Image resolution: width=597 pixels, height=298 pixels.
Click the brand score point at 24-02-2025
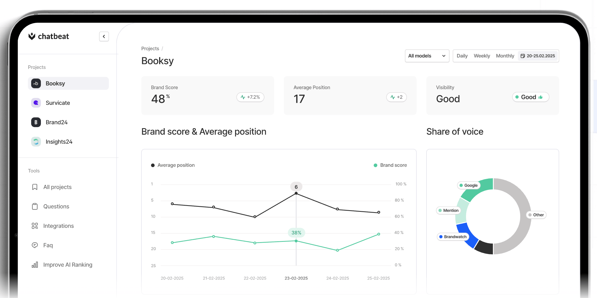[337, 250]
